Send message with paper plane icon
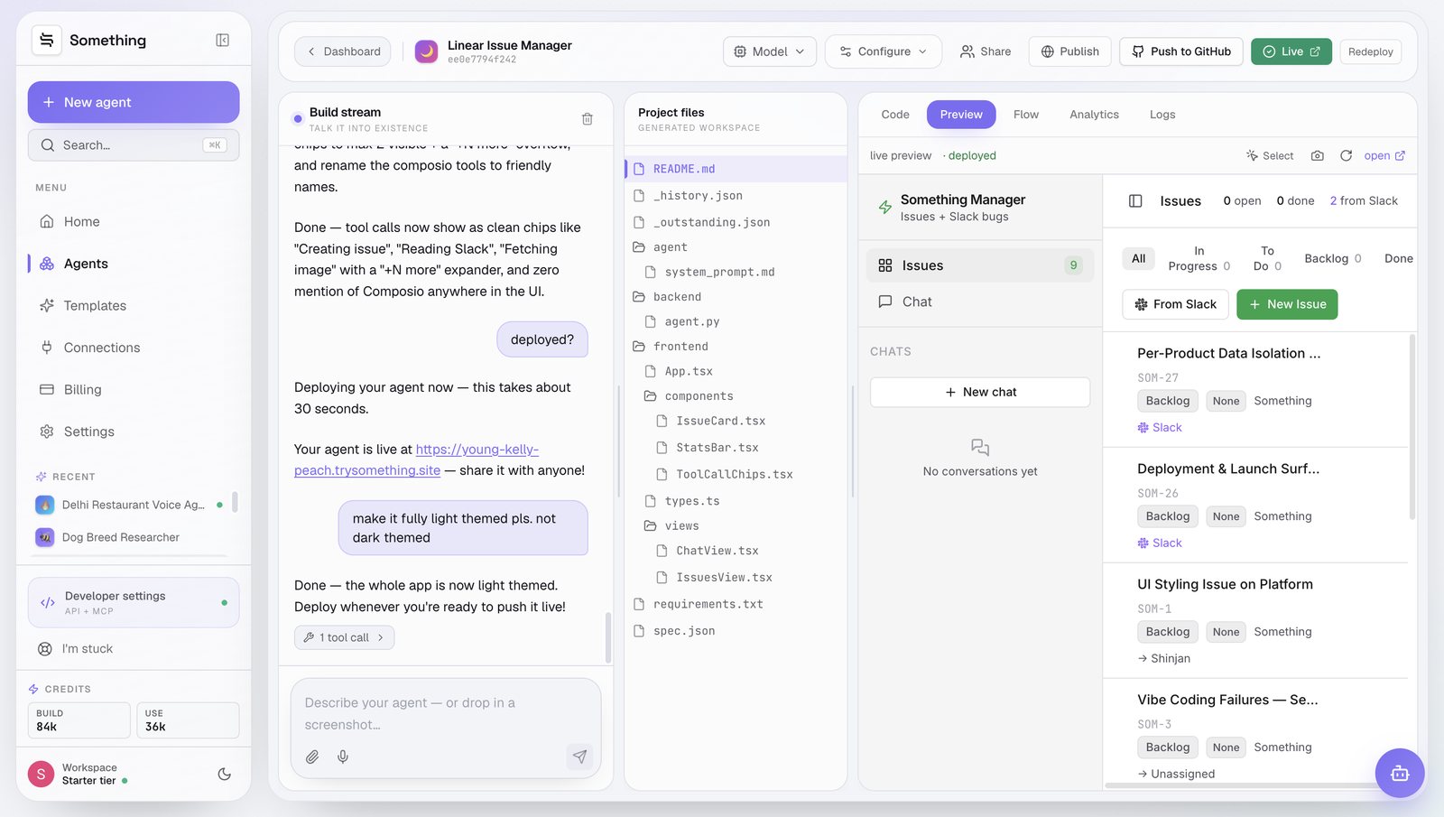The height and width of the screenshot is (817, 1444). pyautogui.click(x=579, y=757)
